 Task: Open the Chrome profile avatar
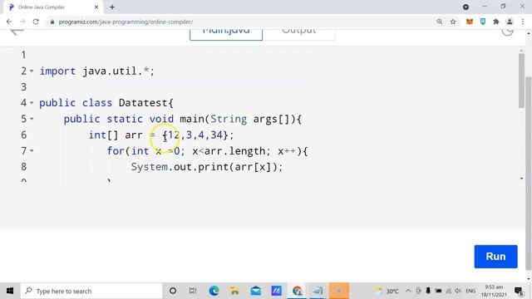pos(510,22)
